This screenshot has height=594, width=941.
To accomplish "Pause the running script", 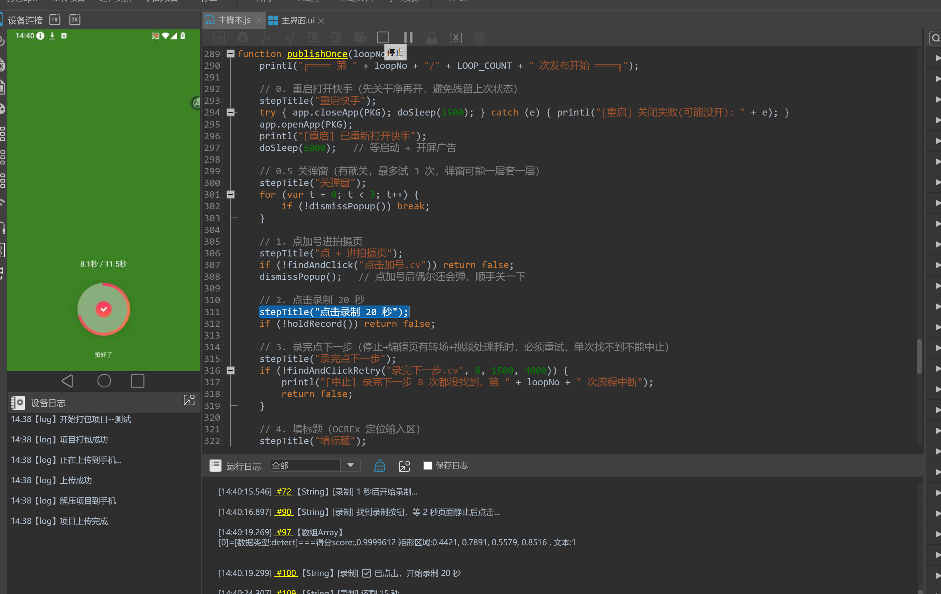I will pyautogui.click(x=408, y=37).
